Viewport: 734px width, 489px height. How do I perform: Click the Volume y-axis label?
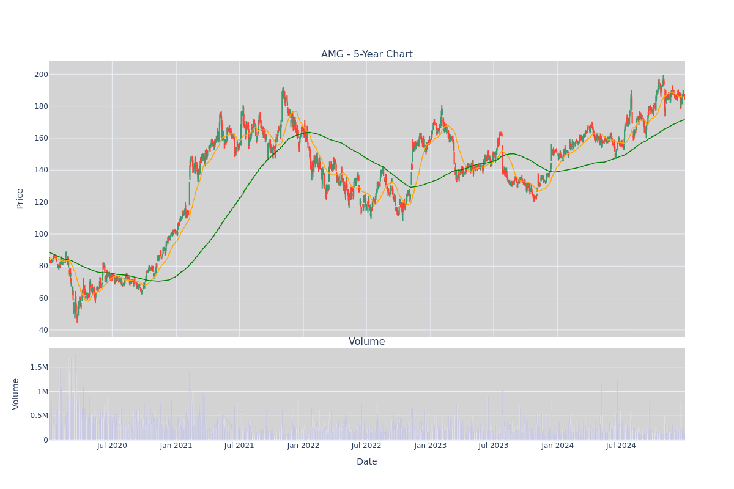tap(16, 394)
